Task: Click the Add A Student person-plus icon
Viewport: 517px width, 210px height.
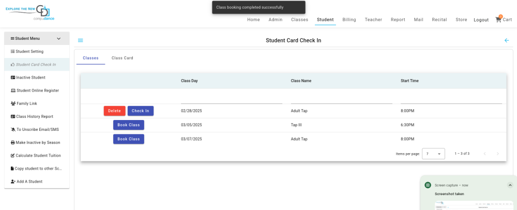Action: pos(13,182)
